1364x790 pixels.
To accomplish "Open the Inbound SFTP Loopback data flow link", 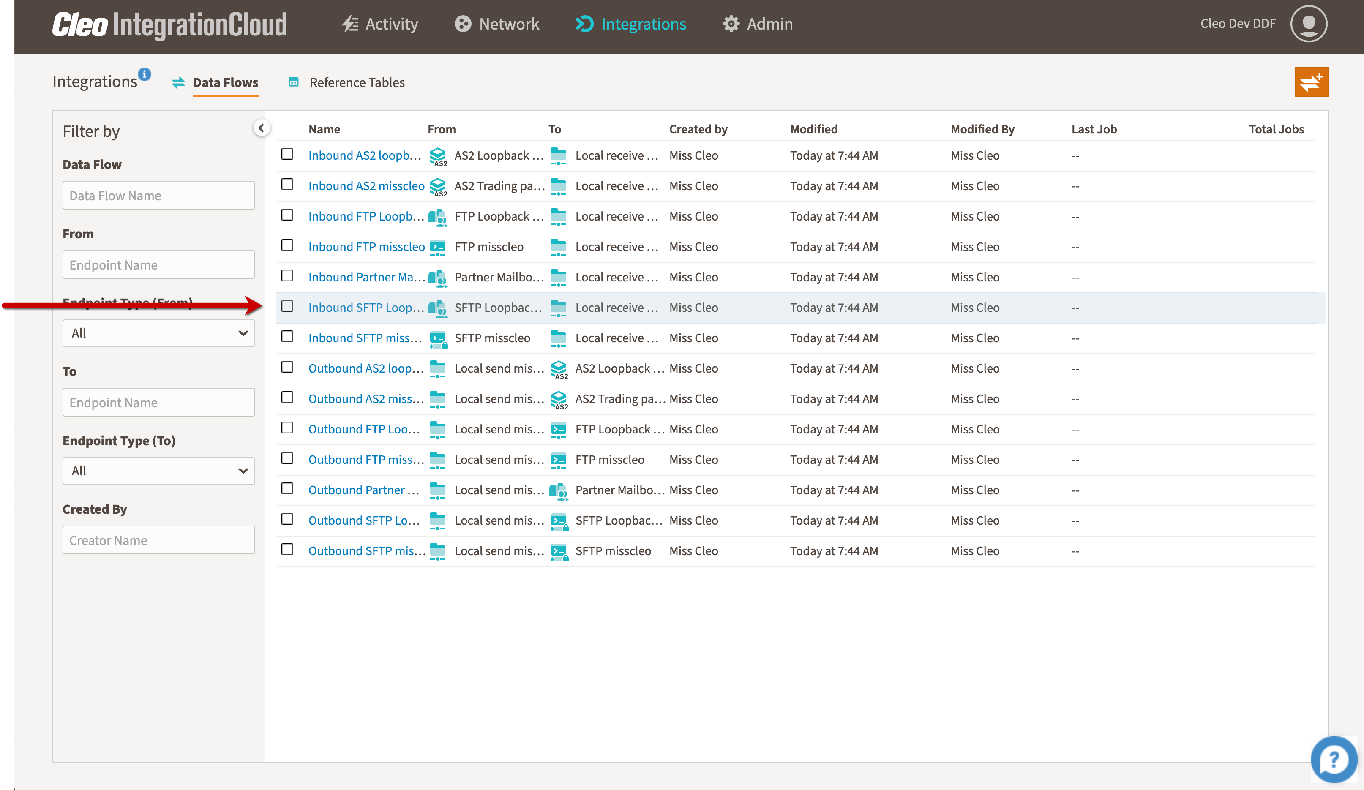I will click(366, 307).
